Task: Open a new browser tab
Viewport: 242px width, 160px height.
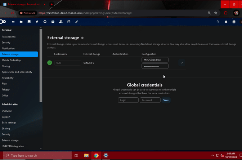Action: (52, 4)
